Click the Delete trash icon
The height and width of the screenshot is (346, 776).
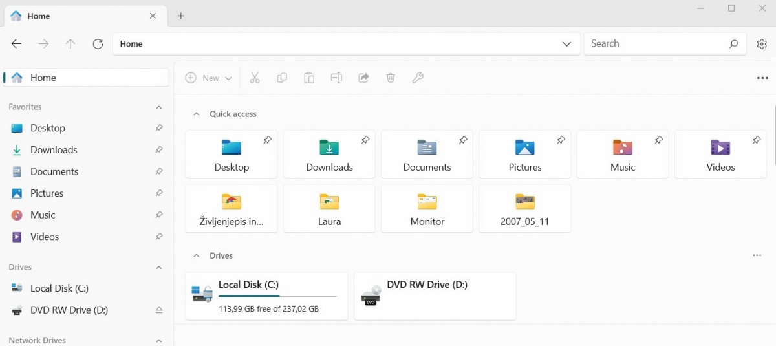(391, 78)
